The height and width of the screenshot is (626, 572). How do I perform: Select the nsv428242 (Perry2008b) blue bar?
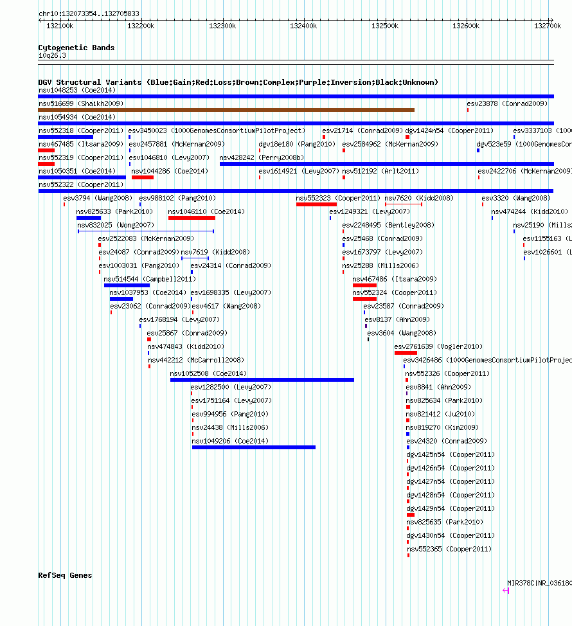(x=387, y=164)
